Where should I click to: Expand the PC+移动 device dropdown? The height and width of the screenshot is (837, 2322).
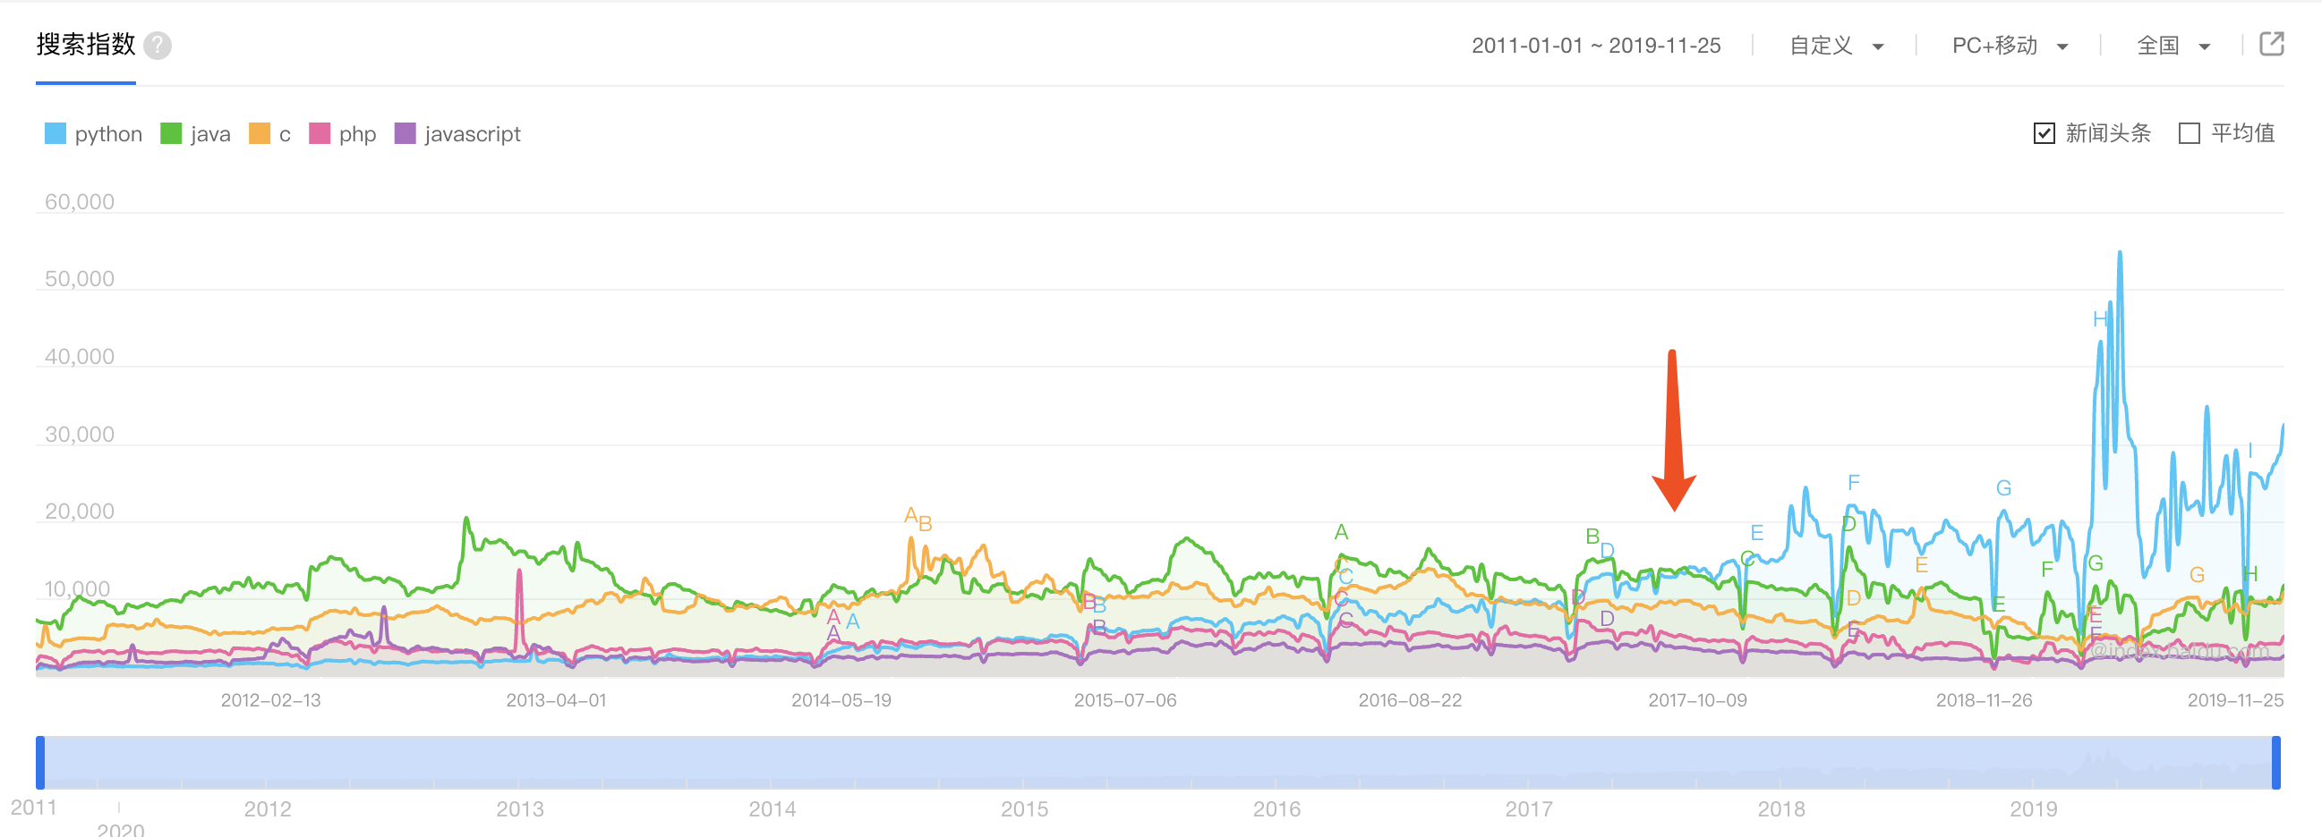(x=2010, y=46)
